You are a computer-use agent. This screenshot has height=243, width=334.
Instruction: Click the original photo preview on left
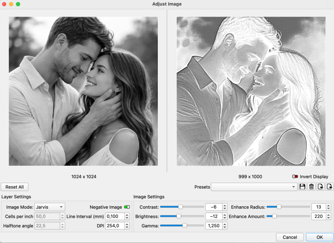[x=83, y=91]
